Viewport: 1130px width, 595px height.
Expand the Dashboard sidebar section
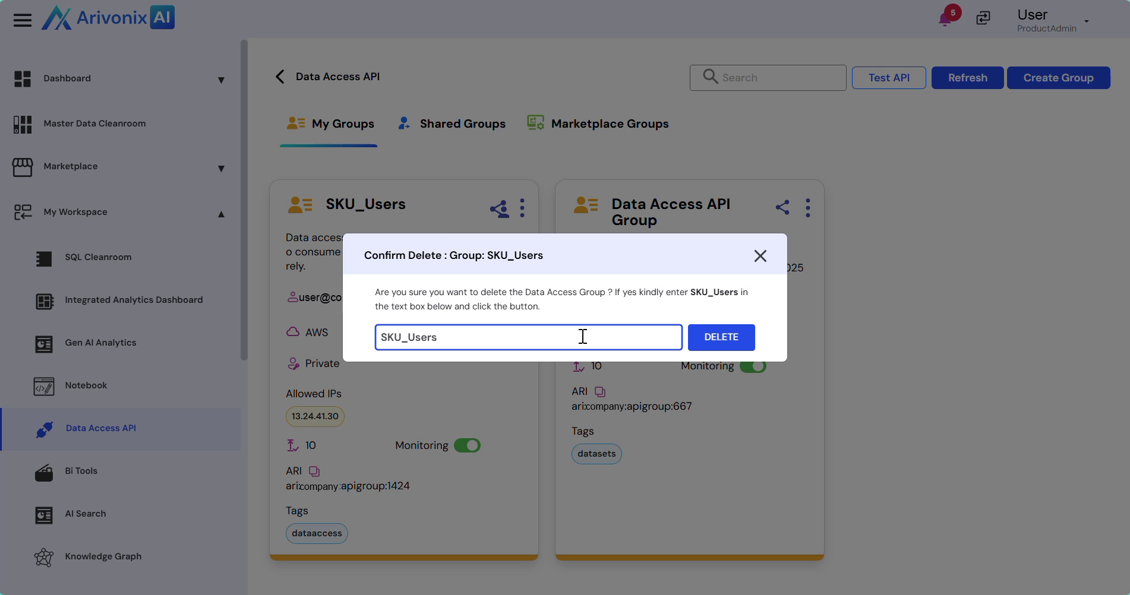click(220, 80)
